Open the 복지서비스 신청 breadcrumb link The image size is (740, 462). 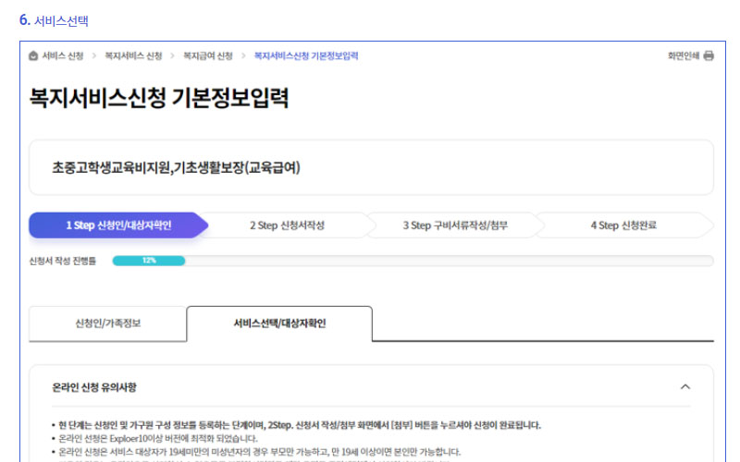(x=133, y=56)
